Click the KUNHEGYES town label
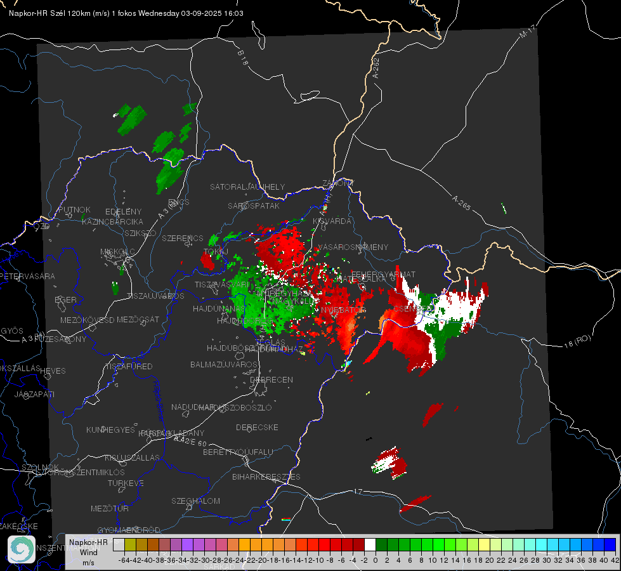The width and height of the screenshot is (621, 571). click(x=110, y=430)
